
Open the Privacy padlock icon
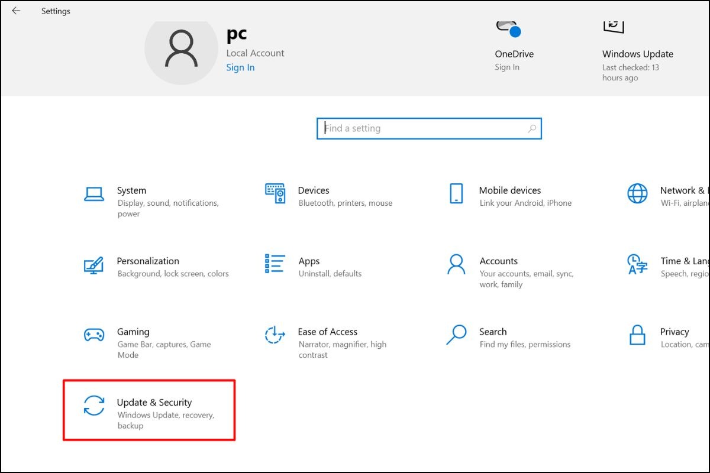637,335
